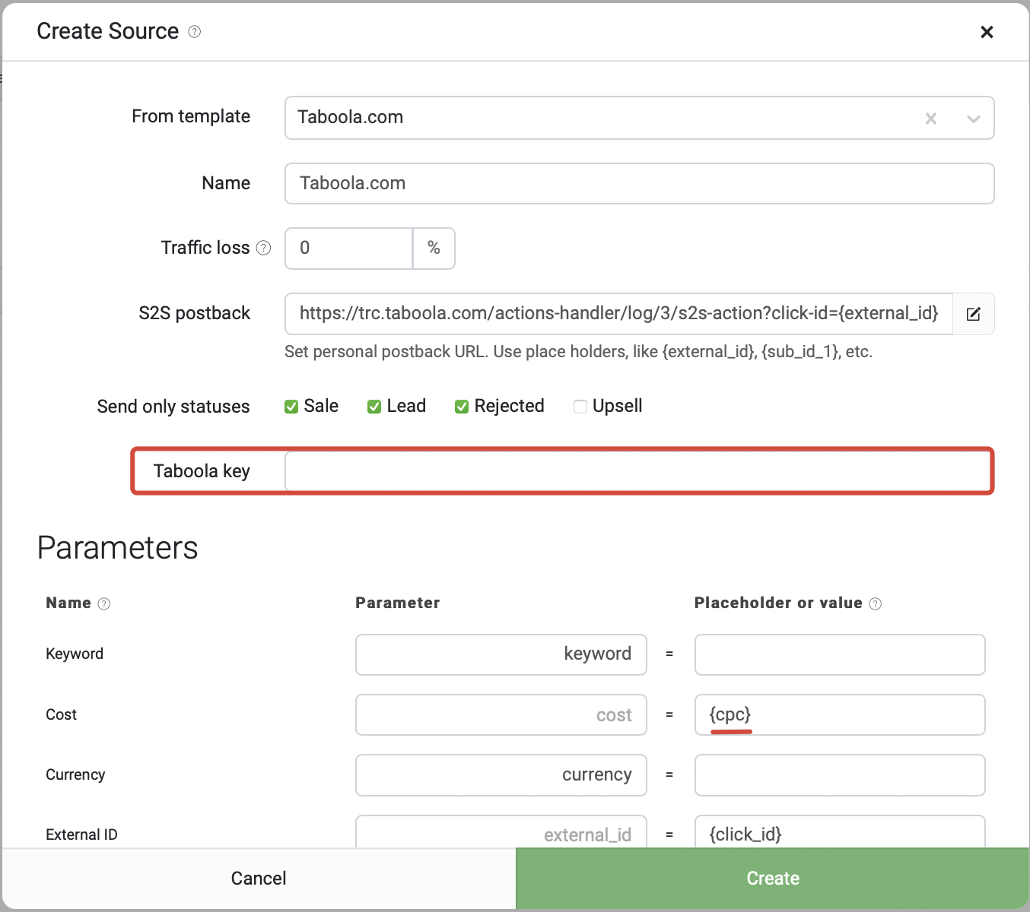Expand the From template dropdown
Image resolution: width=1030 pixels, height=912 pixels.
coord(973,119)
